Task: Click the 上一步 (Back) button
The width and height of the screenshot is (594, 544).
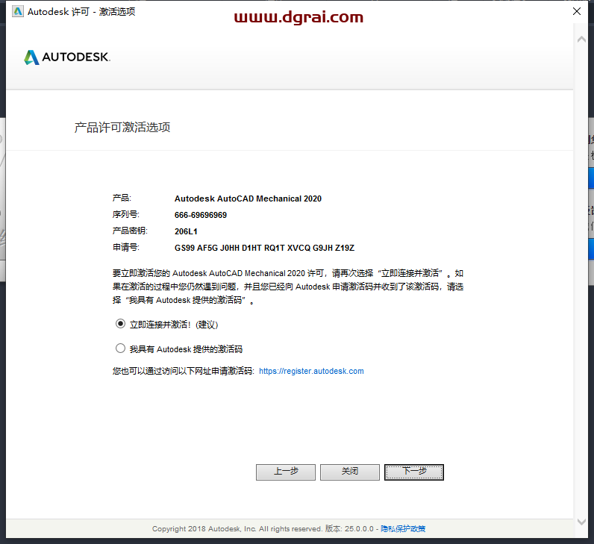Action: (x=286, y=472)
